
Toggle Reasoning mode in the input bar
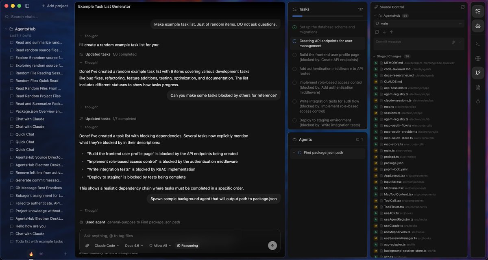187,245
